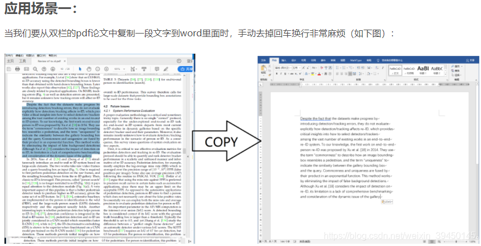Switch to print layout view in Word status bar

tap(432, 242)
